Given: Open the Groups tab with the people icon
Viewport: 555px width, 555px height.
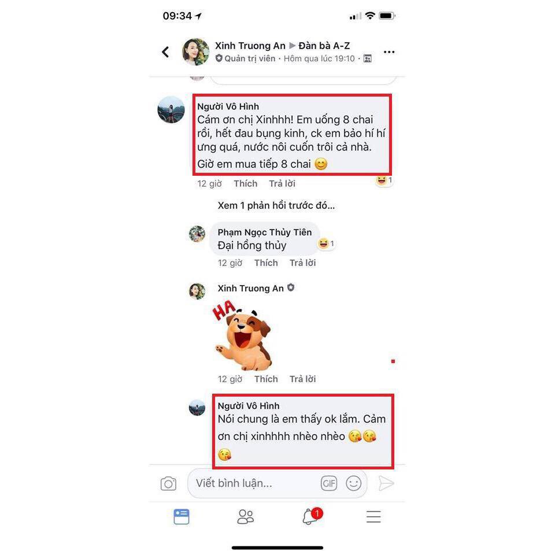Looking at the screenshot, I should pyautogui.click(x=245, y=517).
